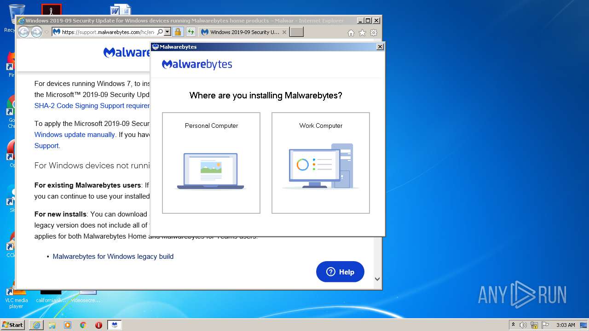
Task: Click the Malwarebytes installer taskbar button
Action: point(115,325)
